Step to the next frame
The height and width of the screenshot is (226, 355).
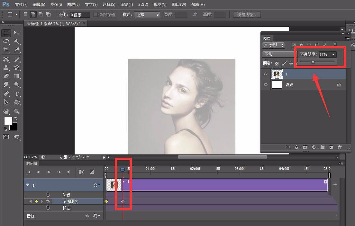click(x=59, y=172)
